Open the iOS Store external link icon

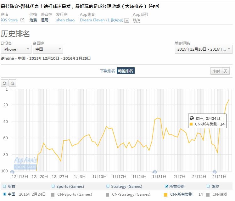pyautogui.click(x=22, y=20)
